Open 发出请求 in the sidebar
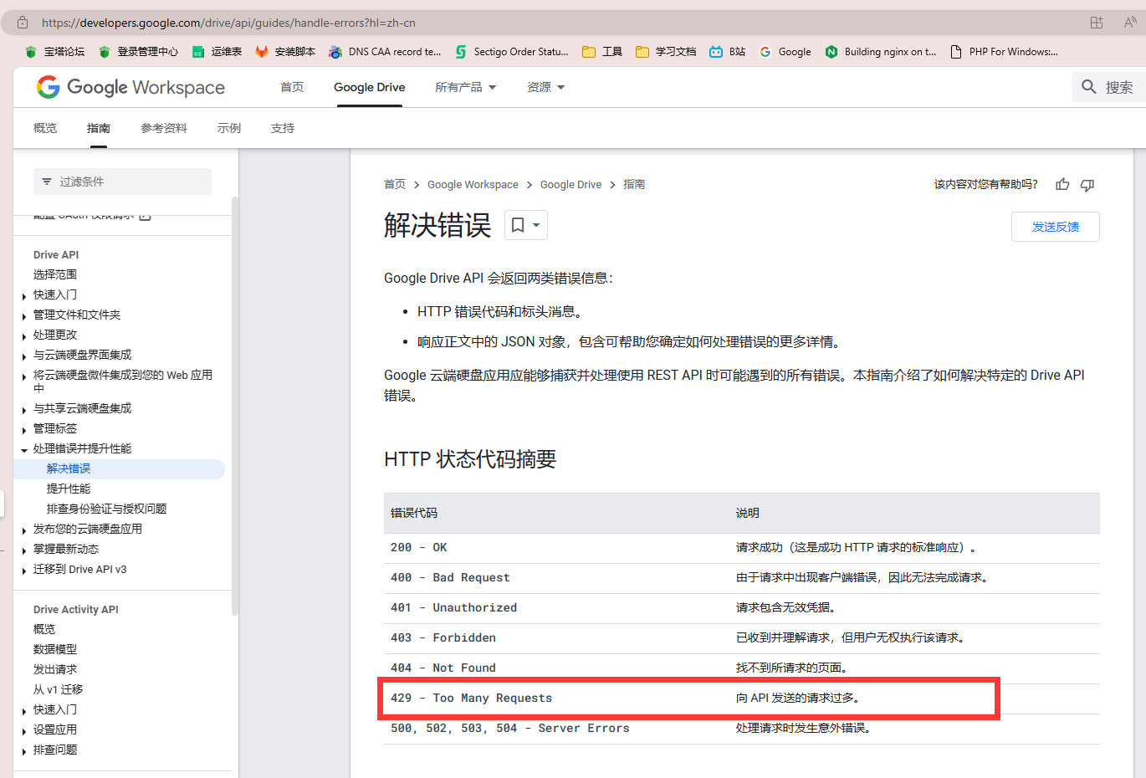The width and height of the screenshot is (1146, 778). click(x=55, y=669)
